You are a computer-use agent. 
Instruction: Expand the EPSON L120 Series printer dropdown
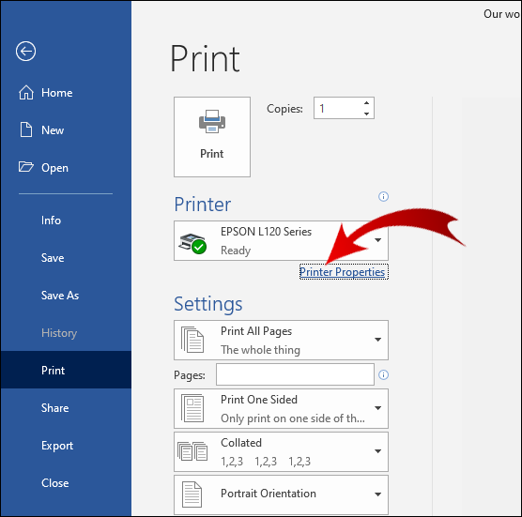281,240
